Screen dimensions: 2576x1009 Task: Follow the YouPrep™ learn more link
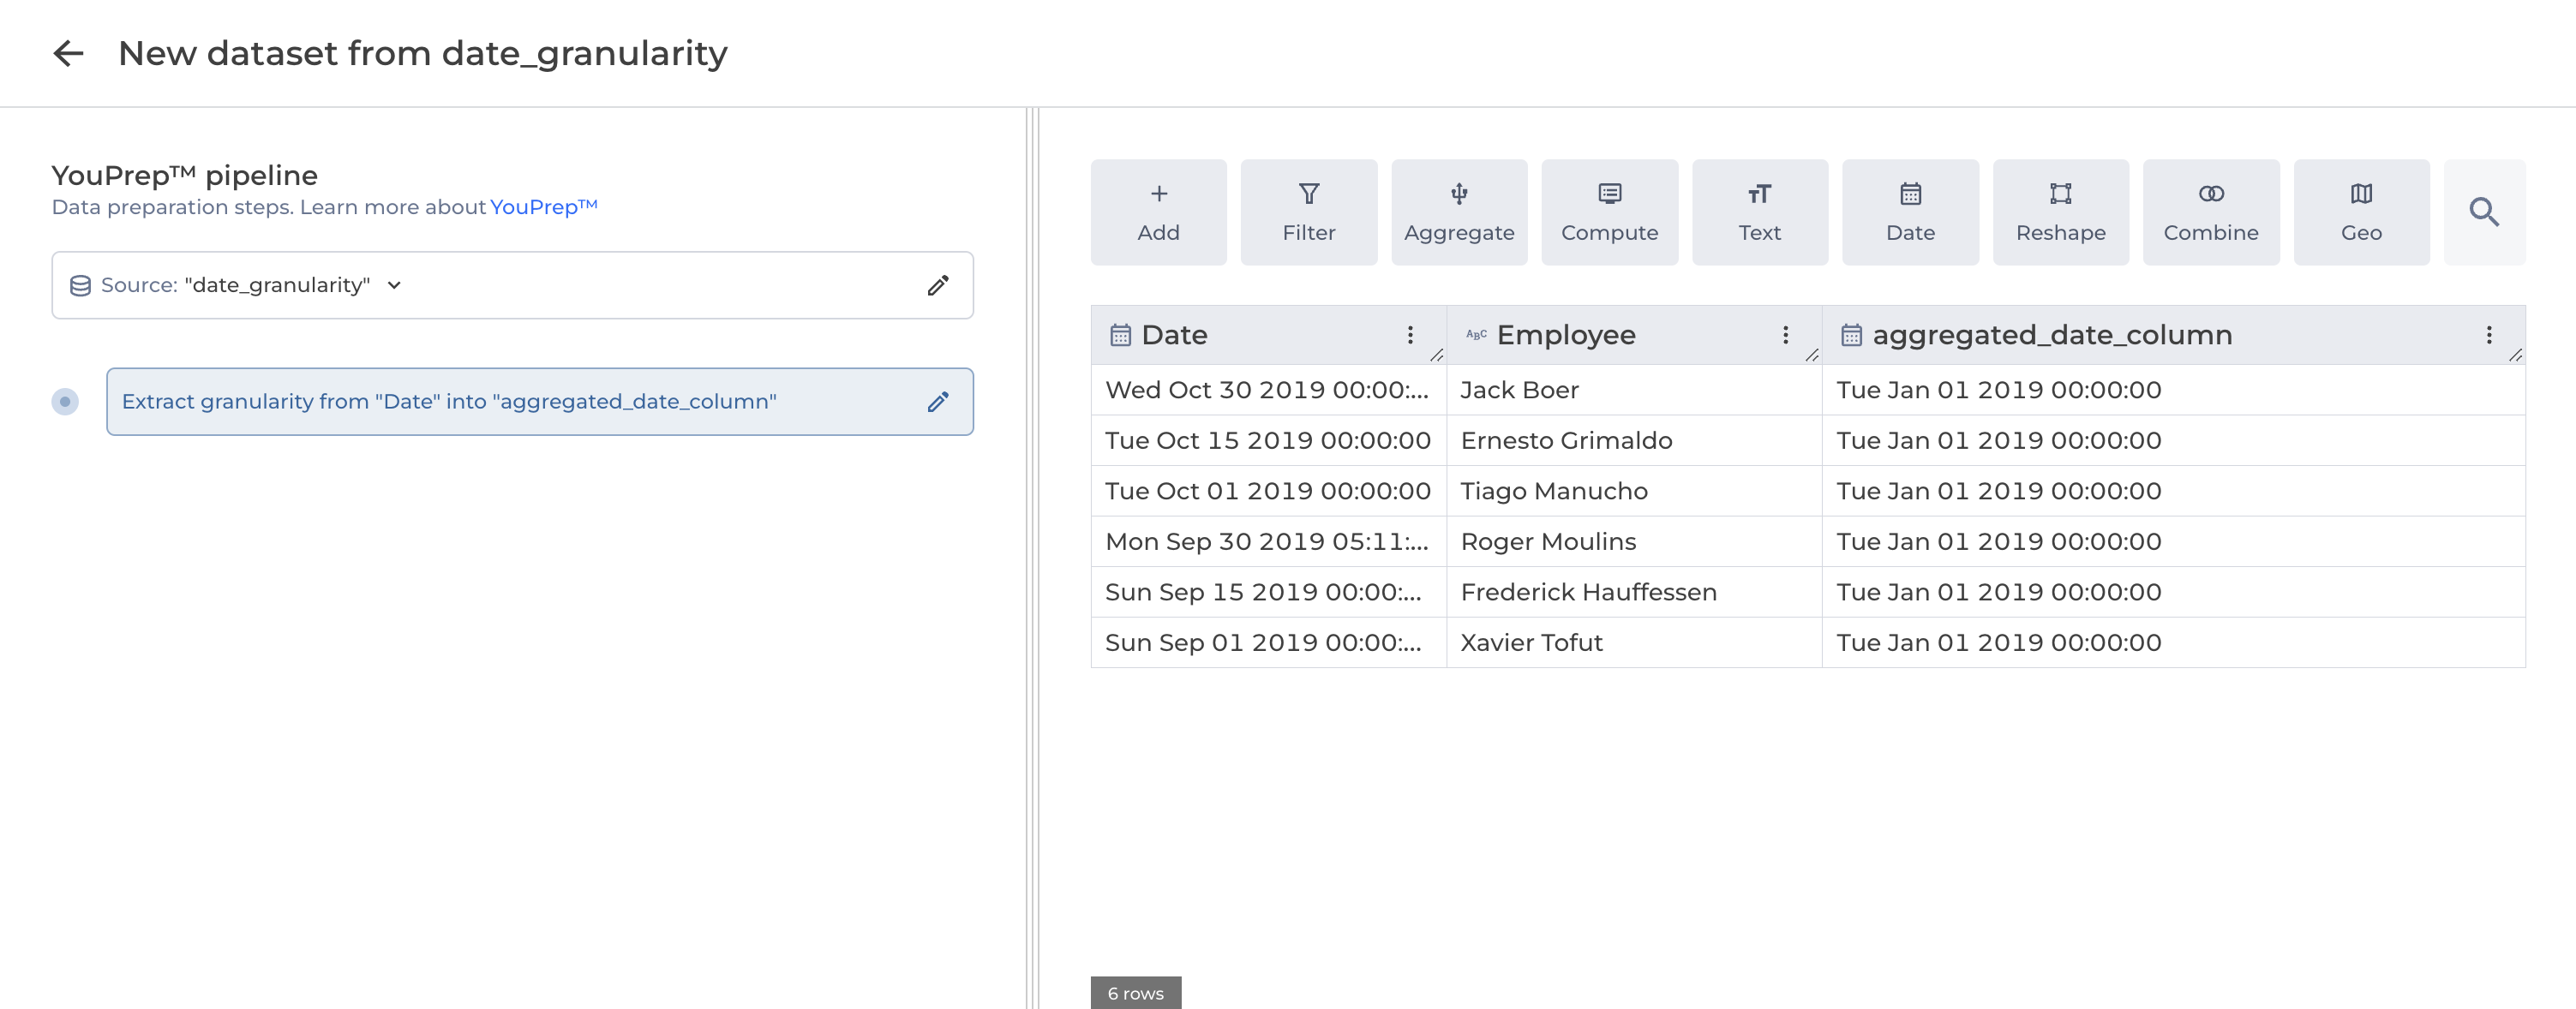coord(542,207)
